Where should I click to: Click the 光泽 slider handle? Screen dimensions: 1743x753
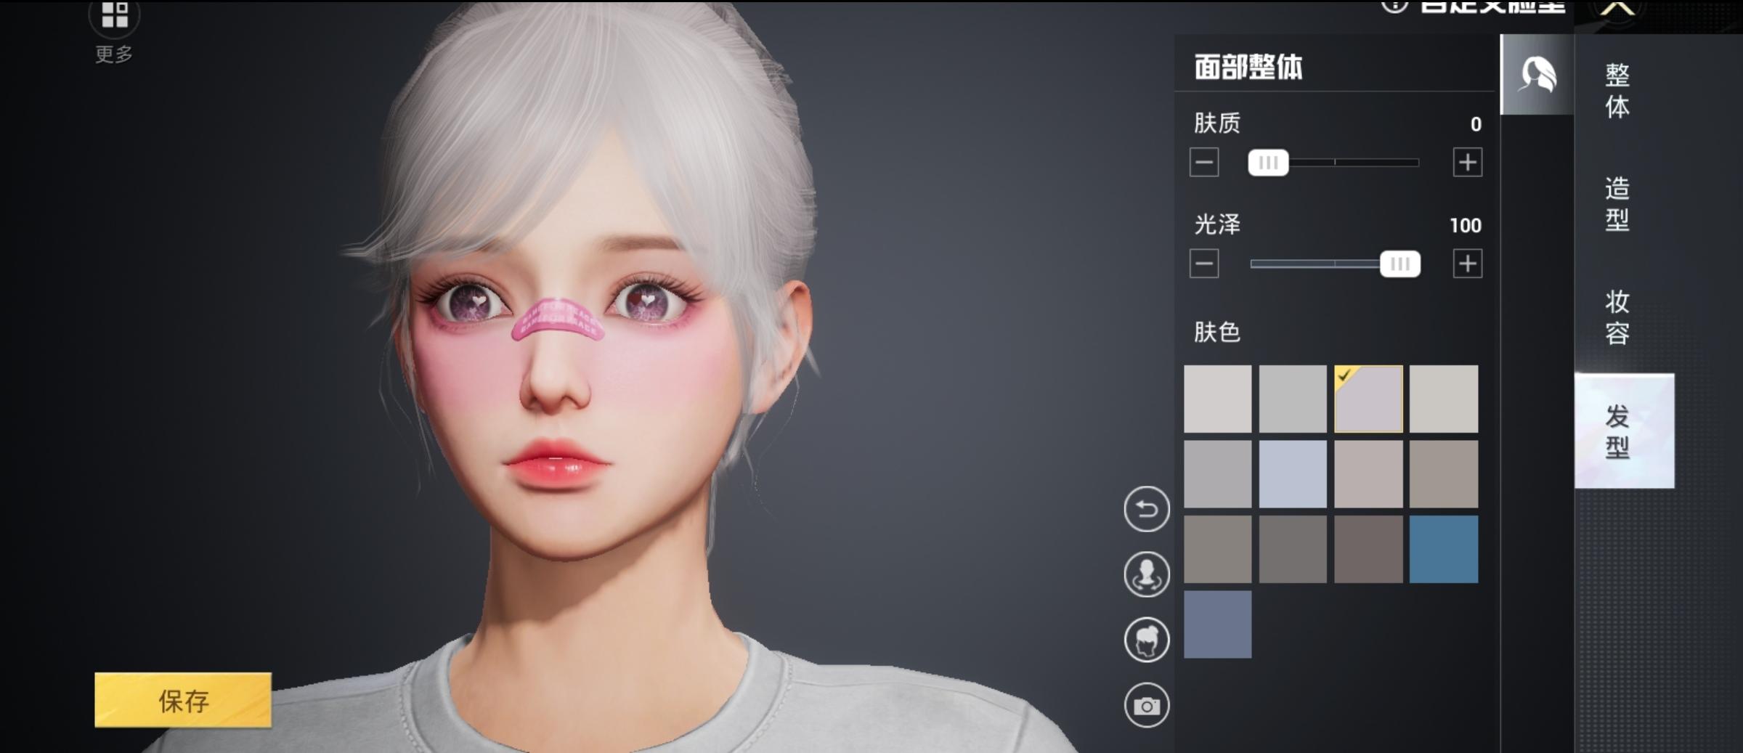click(1400, 264)
